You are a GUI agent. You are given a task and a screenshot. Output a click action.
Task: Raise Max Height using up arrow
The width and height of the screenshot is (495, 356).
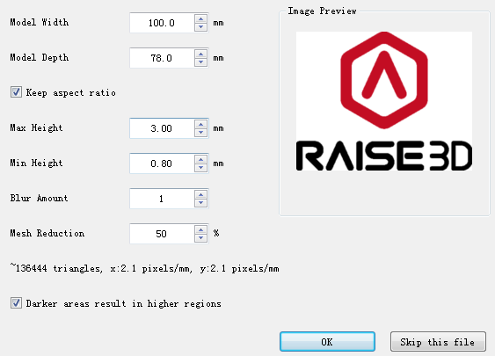coord(200,124)
